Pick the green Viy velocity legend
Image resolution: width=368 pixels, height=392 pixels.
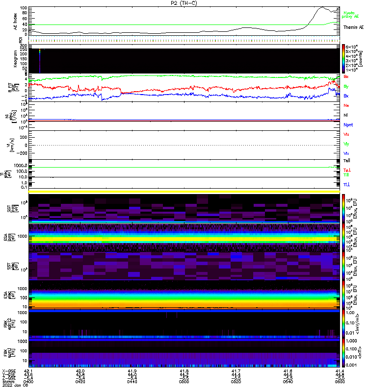click(x=346, y=144)
